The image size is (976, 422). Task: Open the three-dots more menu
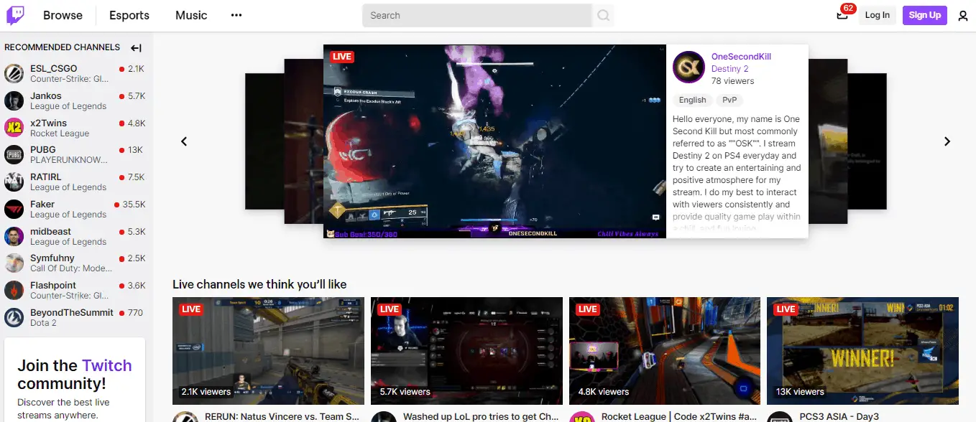click(x=236, y=15)
